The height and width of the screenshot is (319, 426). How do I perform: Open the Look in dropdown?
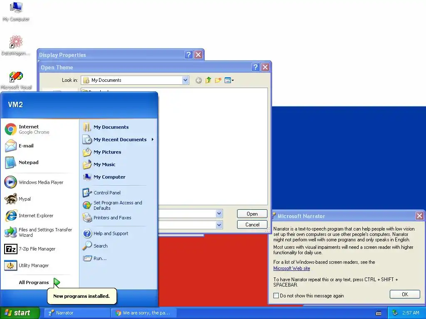185,80
